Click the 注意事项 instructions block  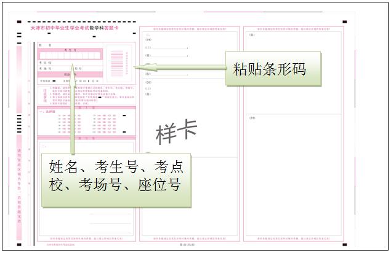pos(87,95)
